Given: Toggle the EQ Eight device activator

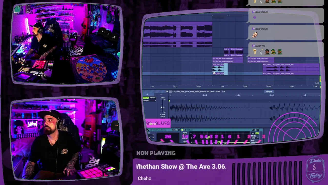Looking at the screenshot, I should point(182,130).
